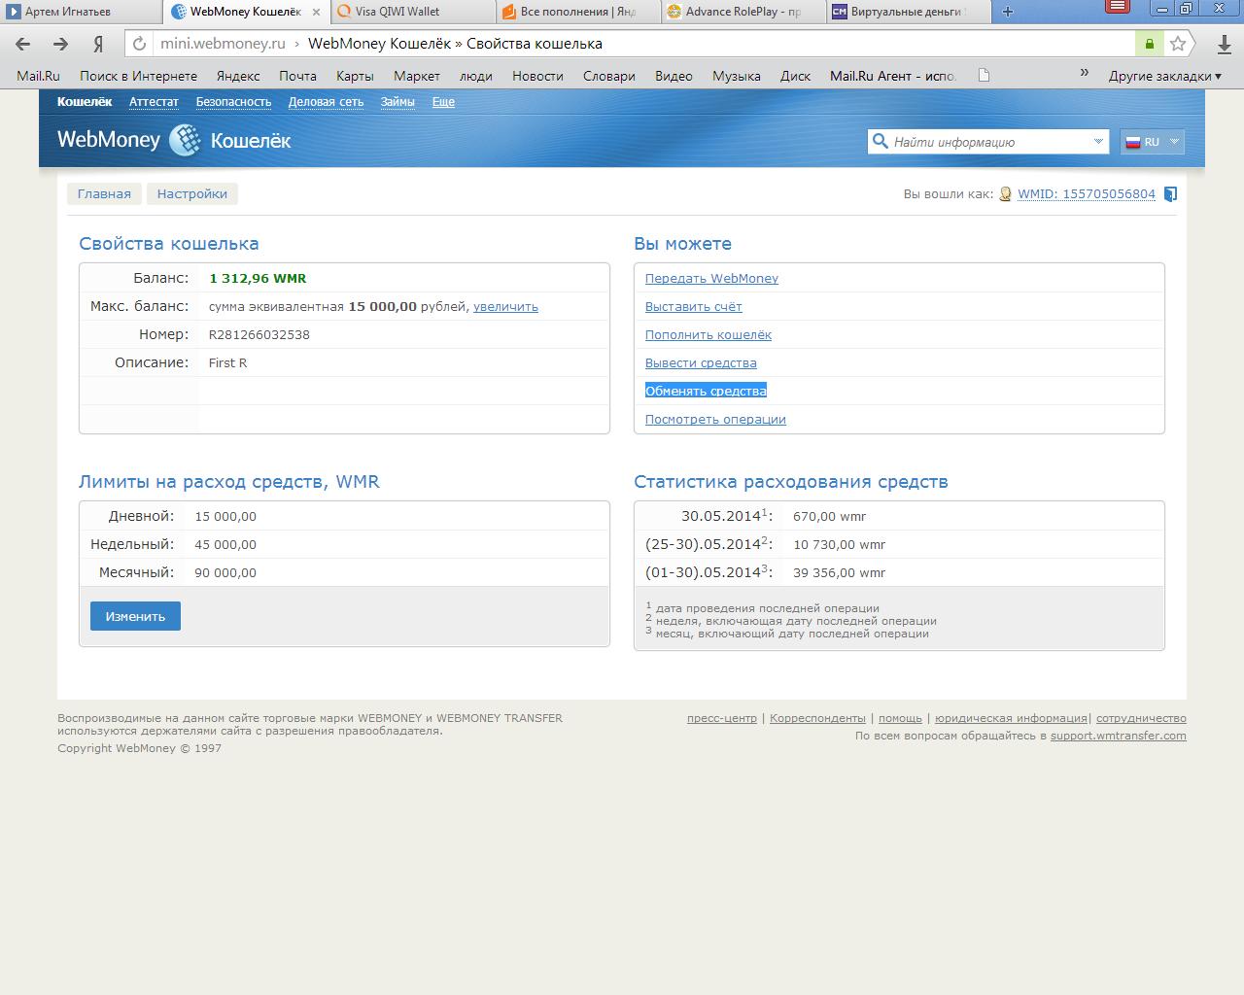The height and width of the screenshot is (995, 1244).
Task: Open the Карты bookmark
Action: pos(355,76)
